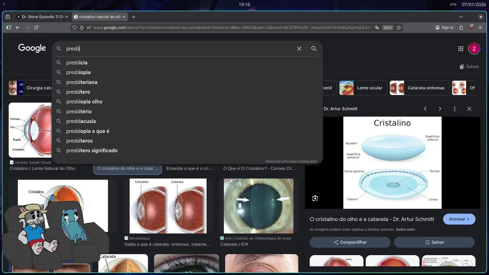Click the address bar URL field
Image resolution: width=489 pixels, height=275 pixels.
point(232,27)
